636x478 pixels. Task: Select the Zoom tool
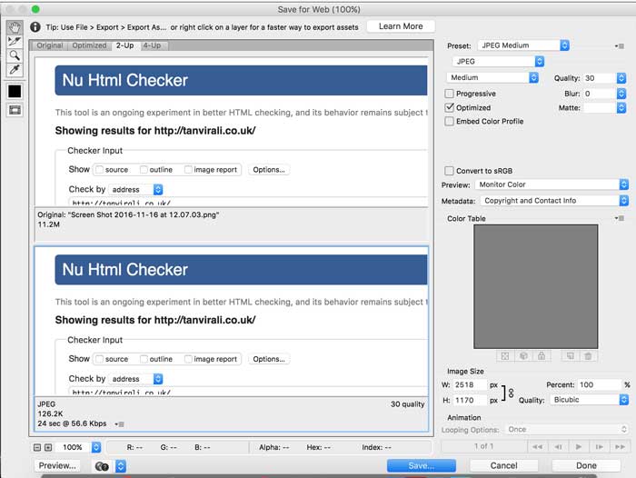tap(15, 55)
